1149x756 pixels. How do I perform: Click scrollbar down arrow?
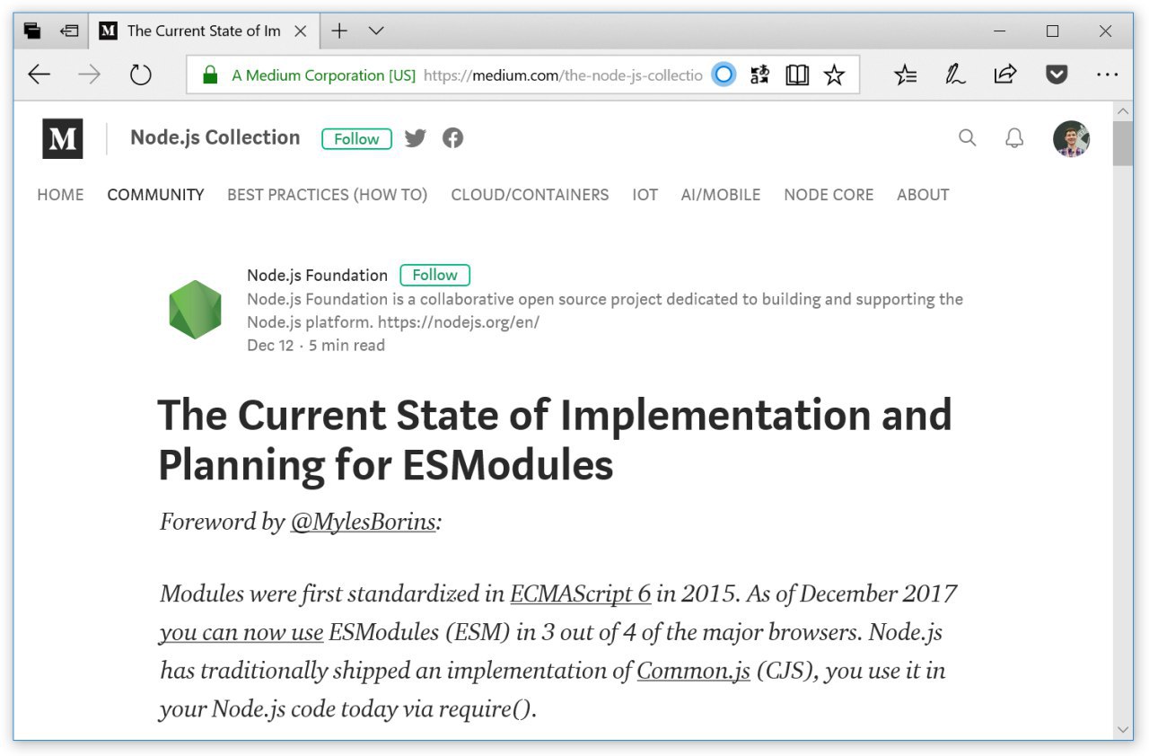1122,729
